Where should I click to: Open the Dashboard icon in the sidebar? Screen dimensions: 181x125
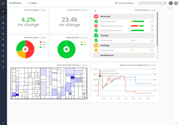3,11
